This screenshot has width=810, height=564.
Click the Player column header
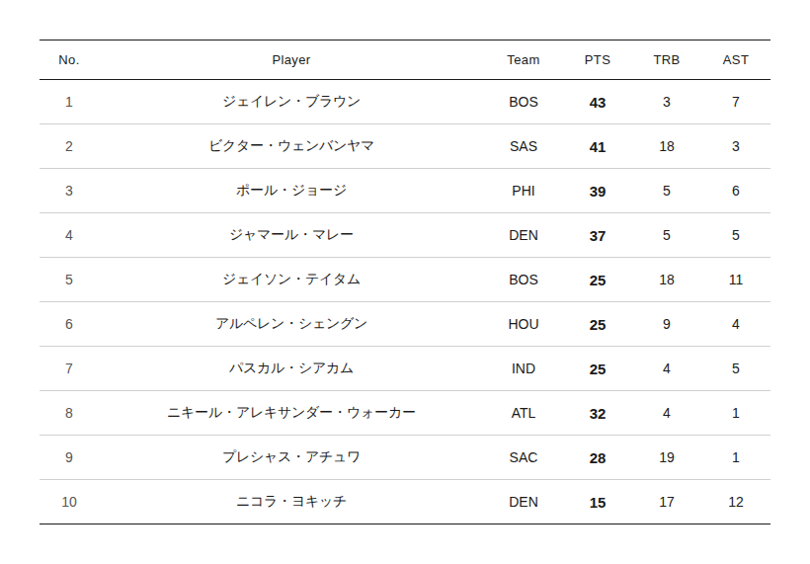[x=291, y=60]
